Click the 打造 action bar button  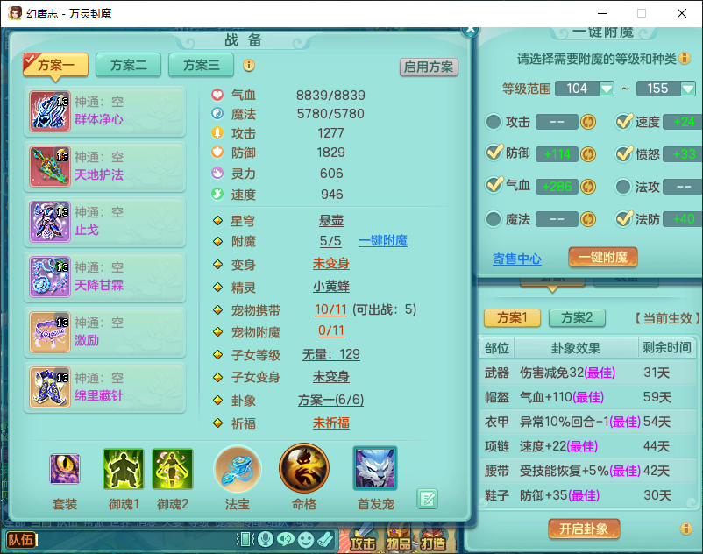[x=433, y=540]
